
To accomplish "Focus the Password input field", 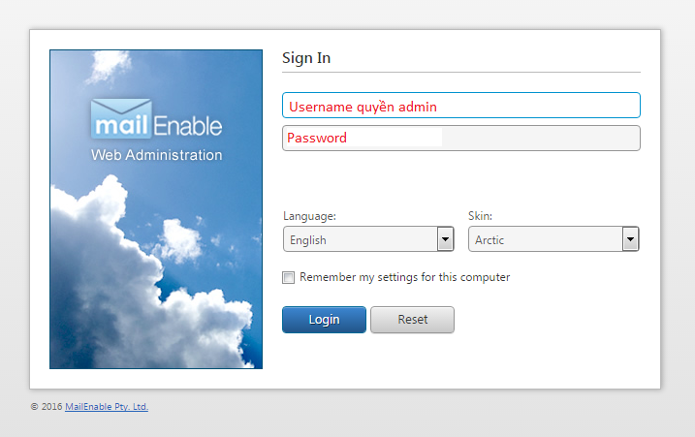I will coord(461,139).
